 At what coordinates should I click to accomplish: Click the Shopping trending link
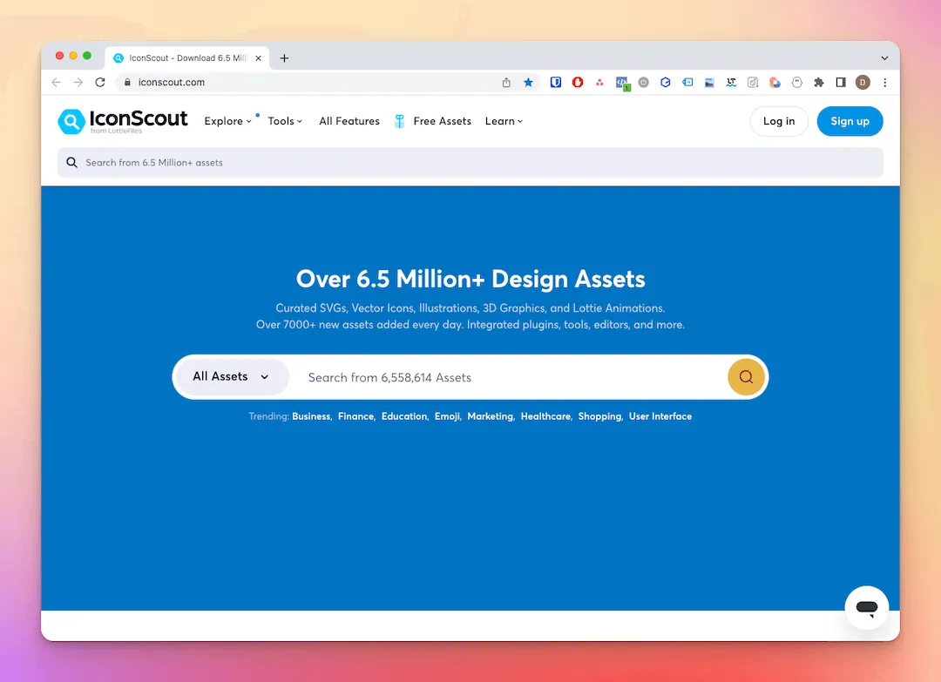click(x=599, y=416)
